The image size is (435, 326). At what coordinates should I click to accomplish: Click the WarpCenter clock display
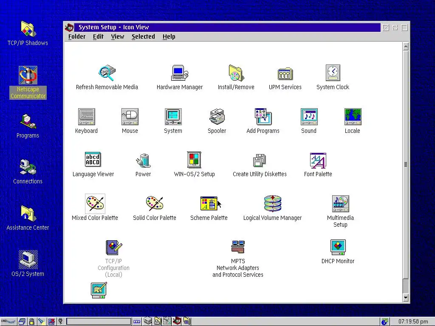coord(413,322)
